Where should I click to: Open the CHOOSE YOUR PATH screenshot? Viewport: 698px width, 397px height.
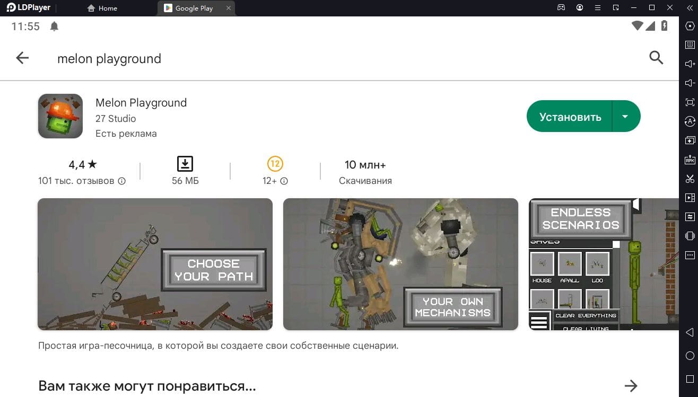click(x=155, y=264)
